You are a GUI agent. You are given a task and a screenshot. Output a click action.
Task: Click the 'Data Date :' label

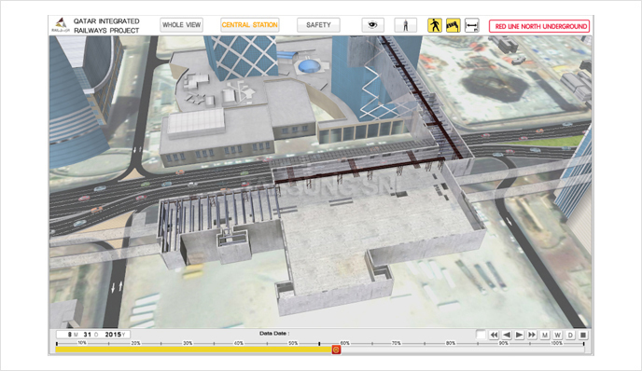[274, 334]
